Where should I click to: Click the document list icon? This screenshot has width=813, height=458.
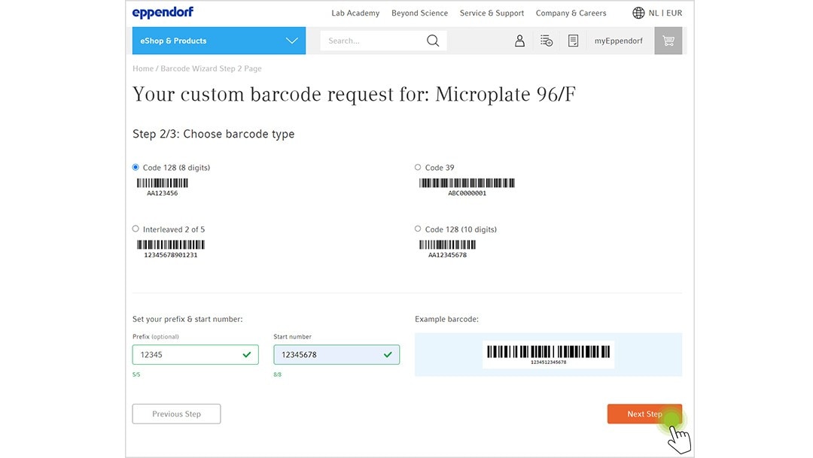pyautogui.click(x=573, y=41)
